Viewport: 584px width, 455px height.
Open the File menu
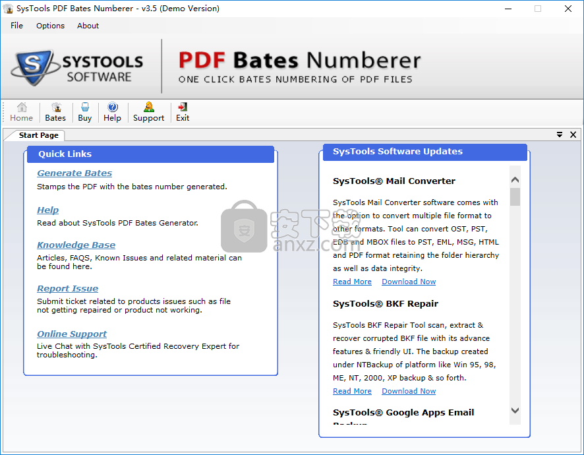click(x=16, y=25)
